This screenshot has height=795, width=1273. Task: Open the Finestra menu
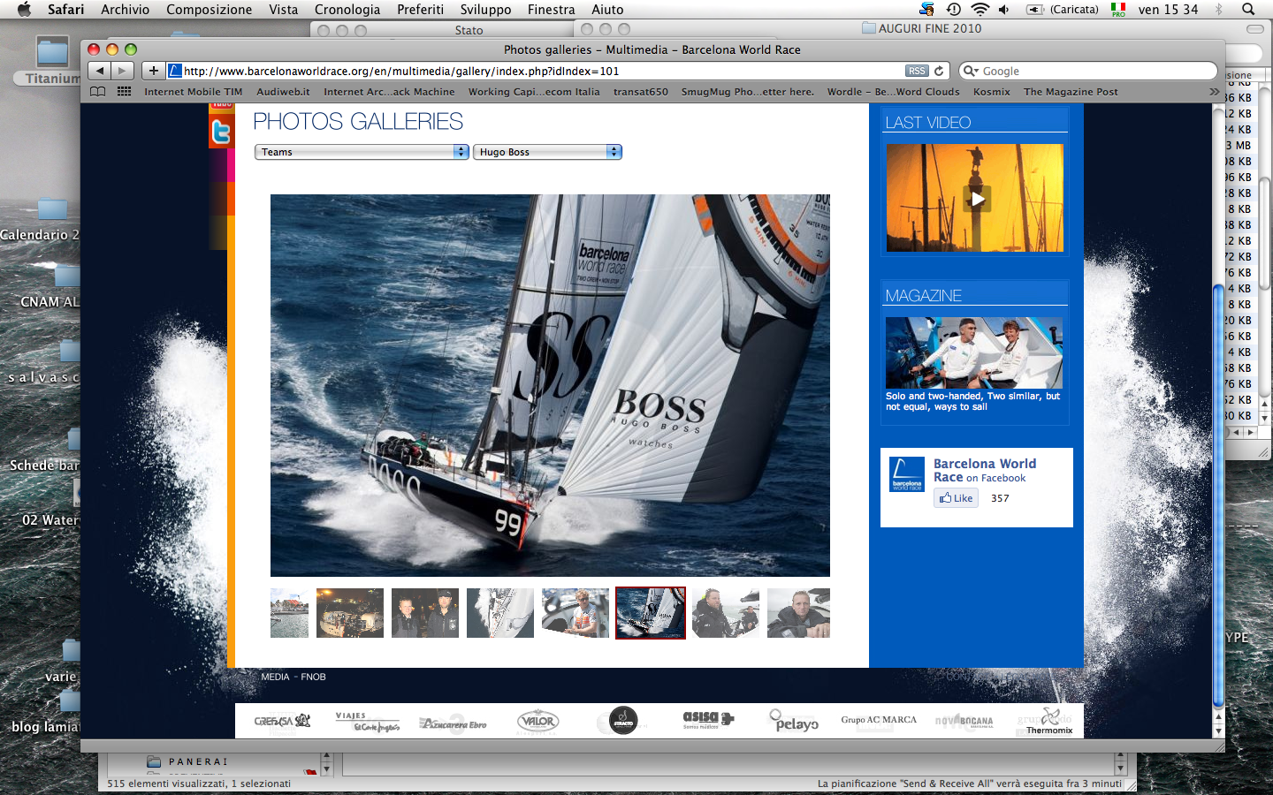tap(551, 9)
